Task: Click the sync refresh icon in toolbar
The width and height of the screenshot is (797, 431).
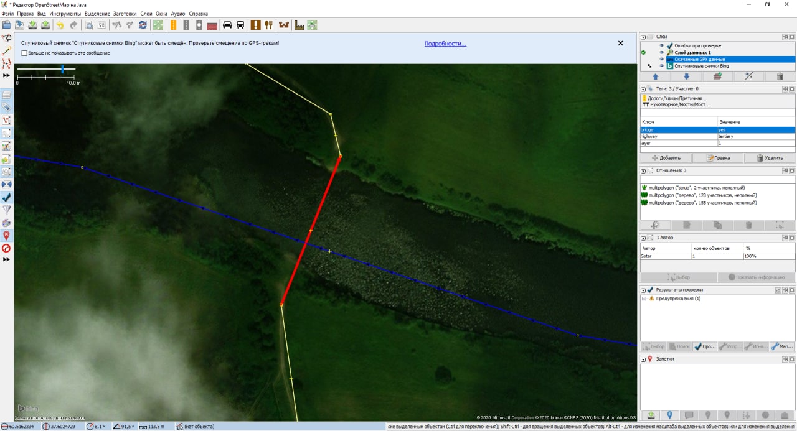Action: [x=143, y=25]
